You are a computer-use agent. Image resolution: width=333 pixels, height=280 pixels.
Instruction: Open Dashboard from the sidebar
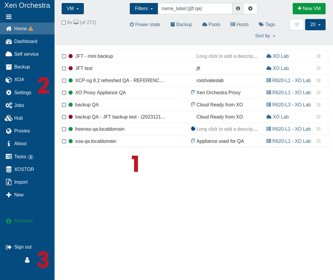click(26, 41)
